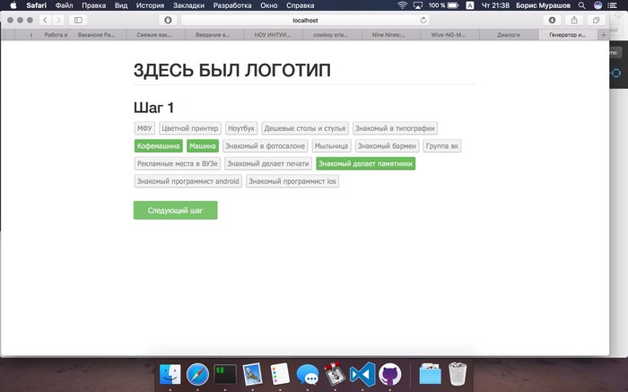Image resolution: width=628 pixels, height=392 pixels.
Task: Deselect the Машина tag
Action: (x=203, y=145)
